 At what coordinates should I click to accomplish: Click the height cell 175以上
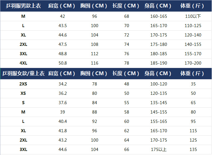pyautogui.click(x=159, y=149)
